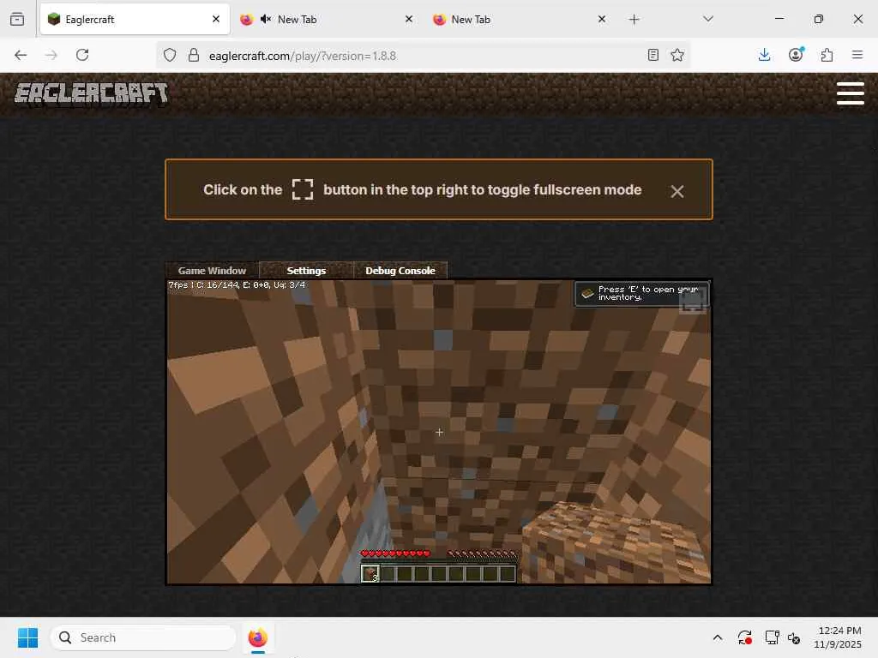
Task: Reload the Eaglercraft page
Action: 82,55
